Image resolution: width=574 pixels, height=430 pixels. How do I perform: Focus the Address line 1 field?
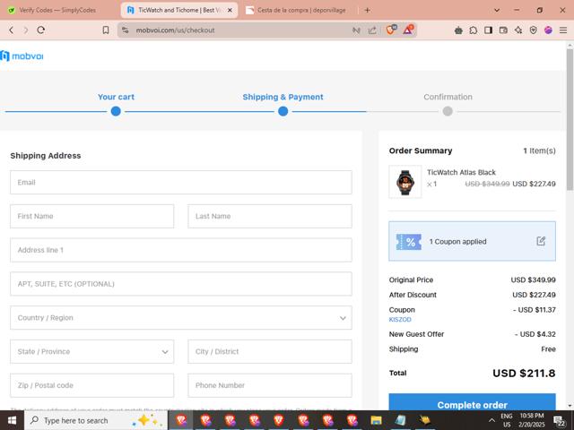tap(181, 250)
